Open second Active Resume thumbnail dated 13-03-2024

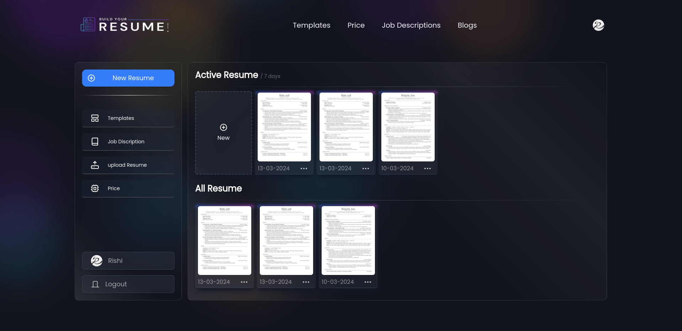(x=346, y=127)
